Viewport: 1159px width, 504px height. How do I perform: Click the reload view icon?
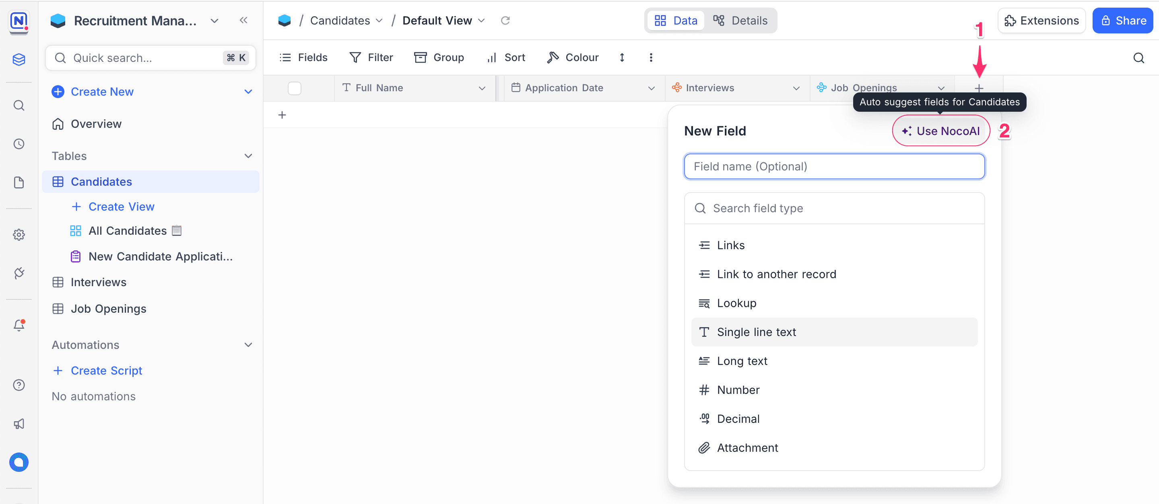(505, 20)
